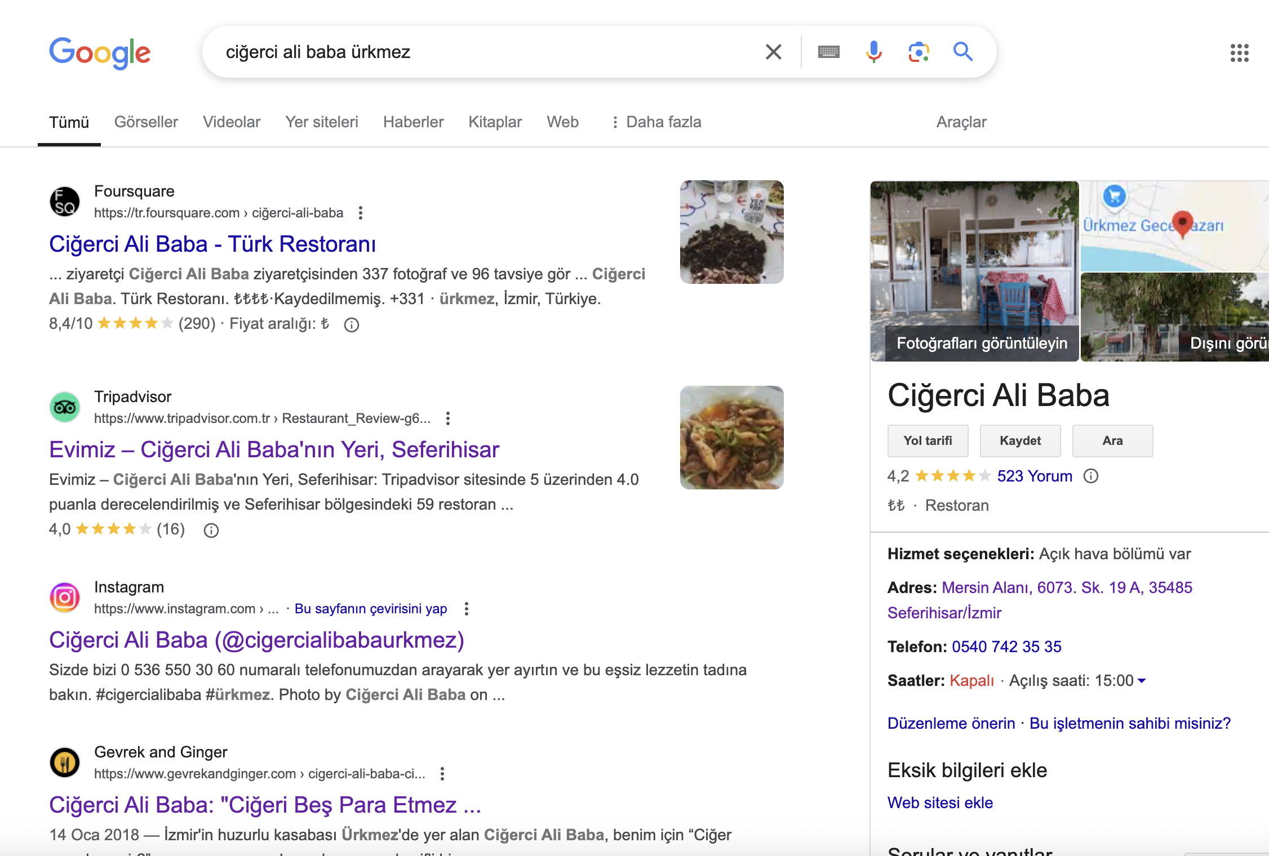Click the phone number 0540 742 35 35

(1006, 647)
